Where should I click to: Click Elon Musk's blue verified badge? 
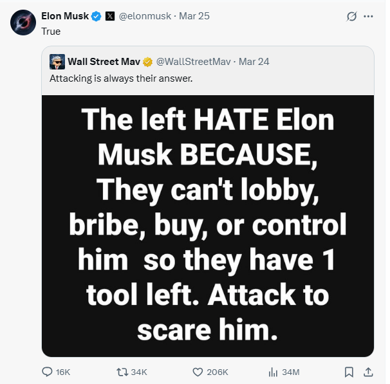(96, 17)
